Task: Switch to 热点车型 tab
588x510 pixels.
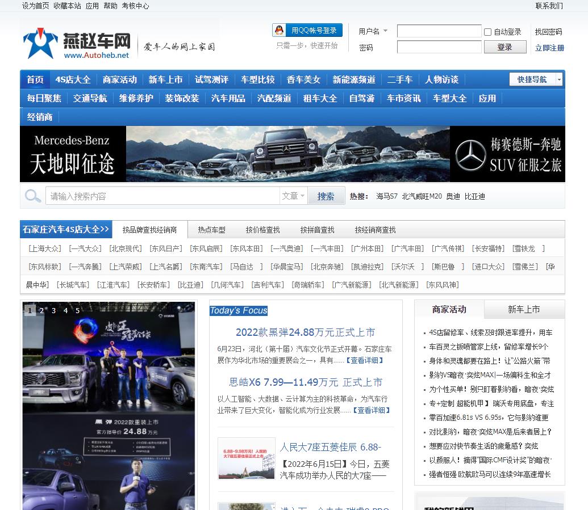Action: 211,230
